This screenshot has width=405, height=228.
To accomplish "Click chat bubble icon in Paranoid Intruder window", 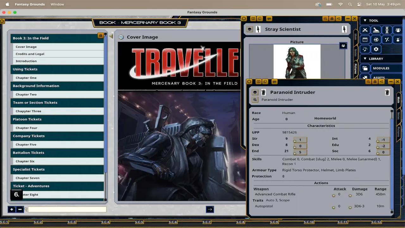I will 274,82.
